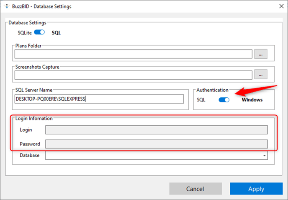Toggle the SQLite / SQL database switch

(39, 32)
